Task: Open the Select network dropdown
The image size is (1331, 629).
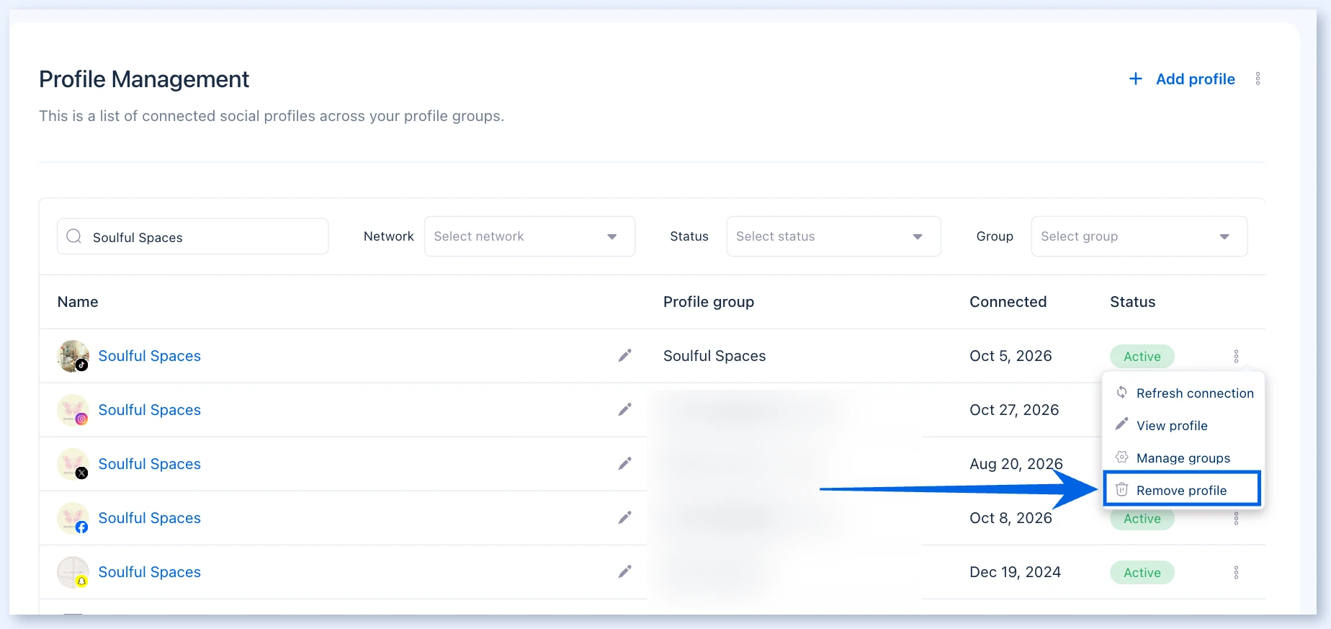Action: 529,236
